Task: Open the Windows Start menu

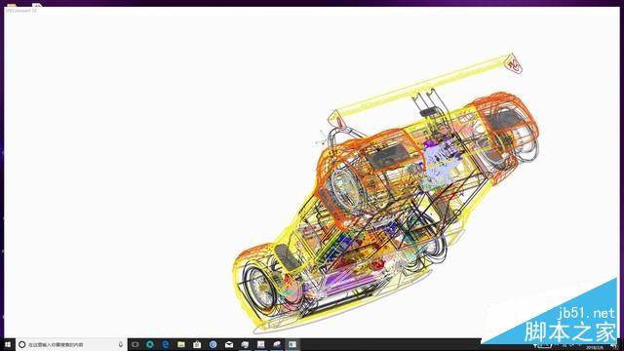Action: 8,344
